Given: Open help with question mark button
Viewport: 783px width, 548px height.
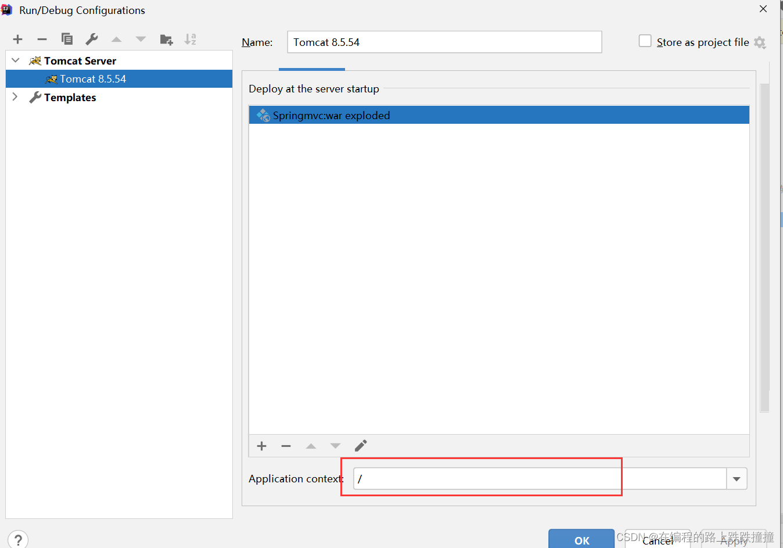Looking at the screenshot, I should [x=18, y=540].
